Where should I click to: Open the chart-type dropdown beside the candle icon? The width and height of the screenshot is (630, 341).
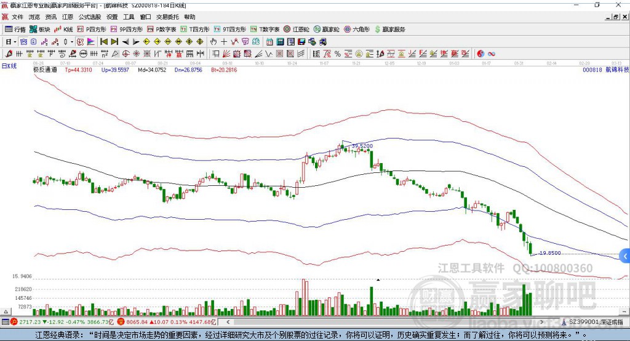click(x=72, y=42)
